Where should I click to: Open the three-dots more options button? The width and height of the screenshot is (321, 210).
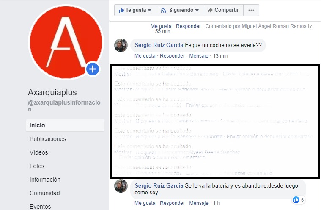click(x=251, y=10)
